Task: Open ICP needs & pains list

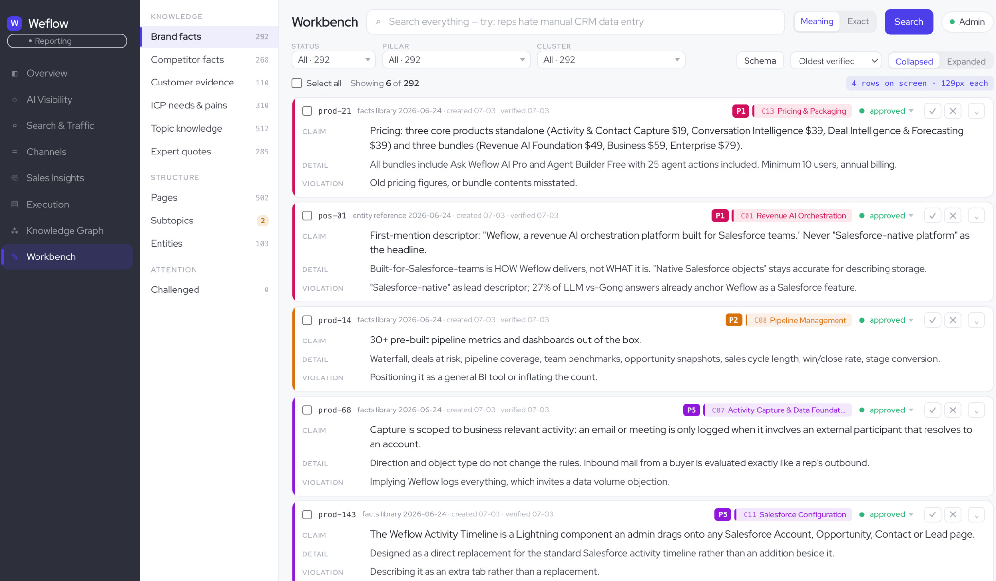Action: [x=209, y=105]
